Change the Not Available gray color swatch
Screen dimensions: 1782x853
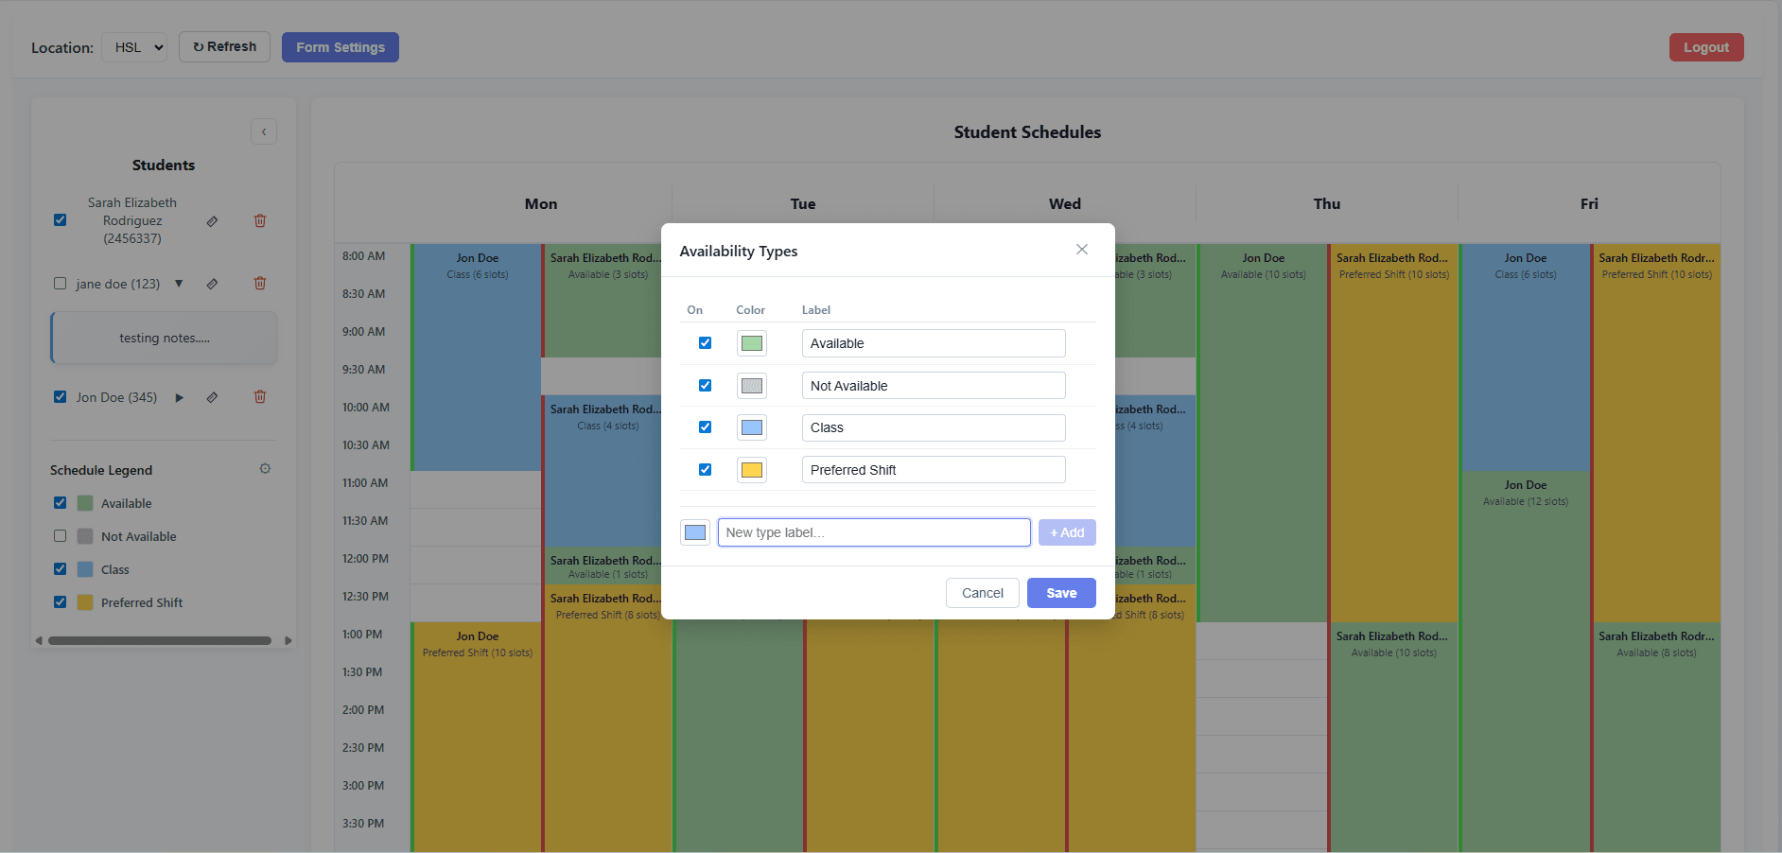coord(752,386)
